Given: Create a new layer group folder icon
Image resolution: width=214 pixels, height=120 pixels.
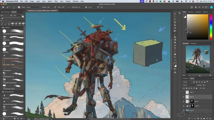Looking at the screenshot, I should [204, 119].
